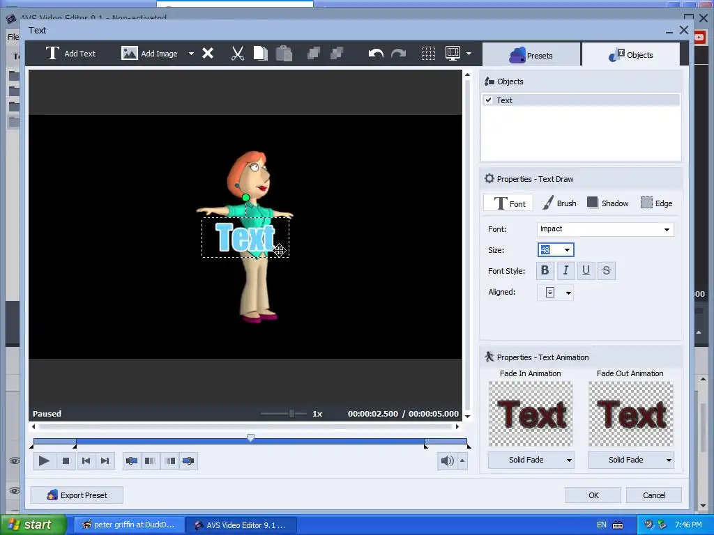Image resolution: width=714 pixels, height=535 pixels.
Task: Click the third fade marker button
Action: tap(170, 461)
